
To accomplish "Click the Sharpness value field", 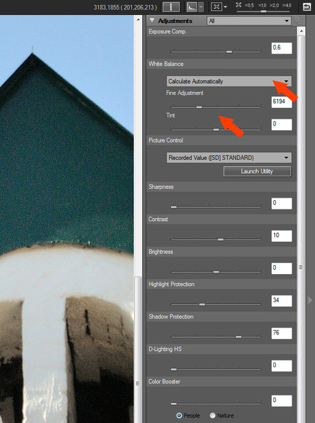I will [281, 203].
